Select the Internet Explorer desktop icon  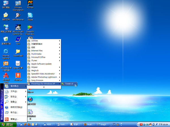click(6, 54)
